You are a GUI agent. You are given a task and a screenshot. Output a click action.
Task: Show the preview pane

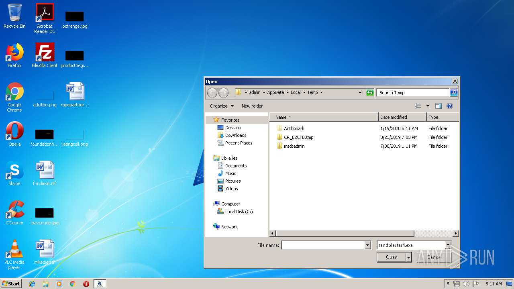coord(439,106)
